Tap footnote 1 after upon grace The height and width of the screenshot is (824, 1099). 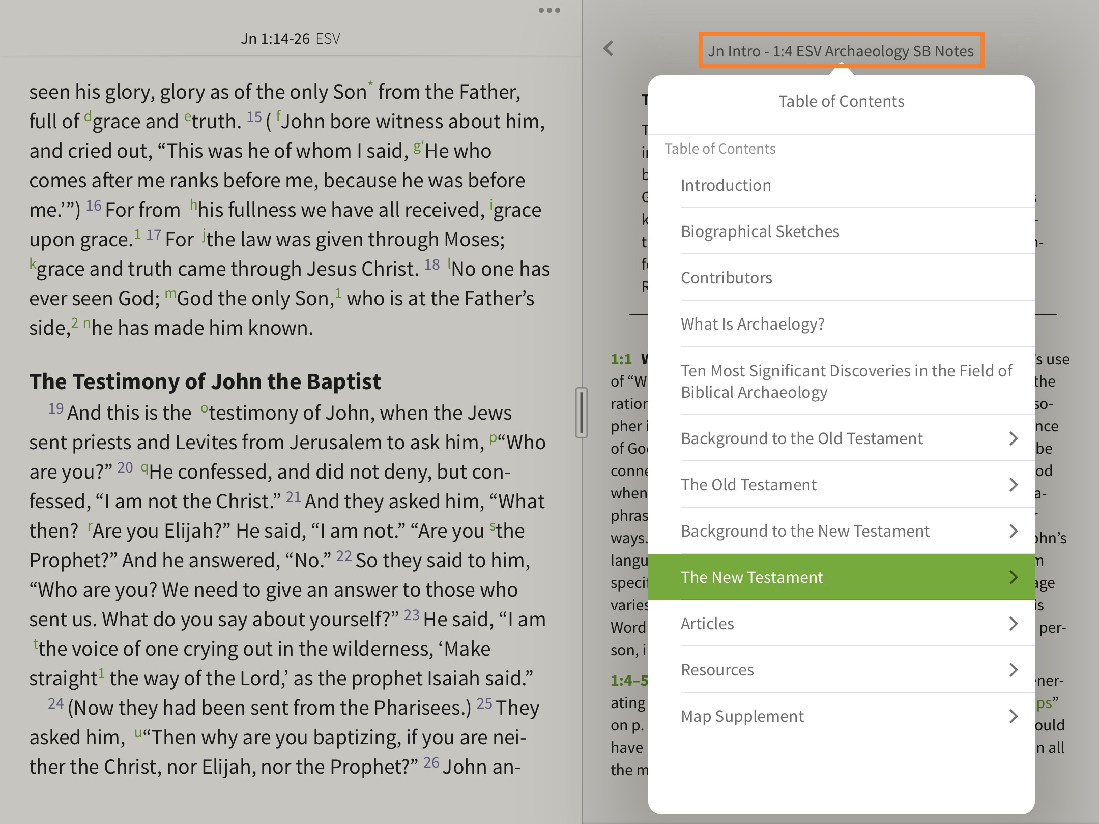point(137,234)
